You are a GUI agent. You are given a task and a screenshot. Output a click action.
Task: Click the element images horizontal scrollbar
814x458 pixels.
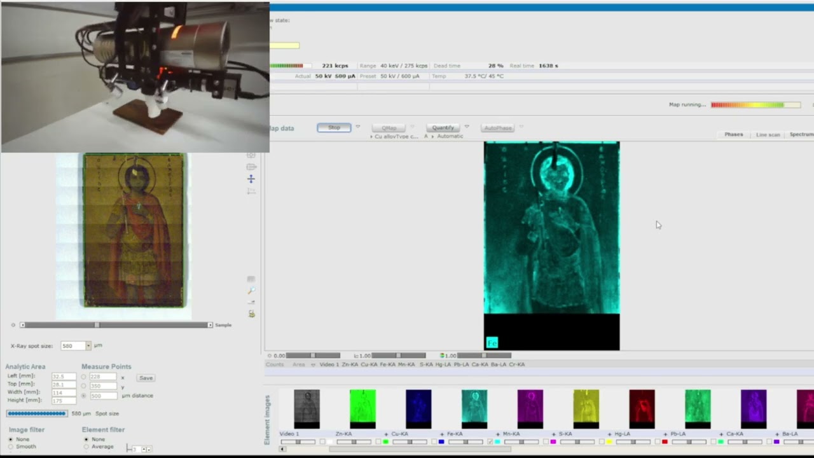click(x=420, y=449)
